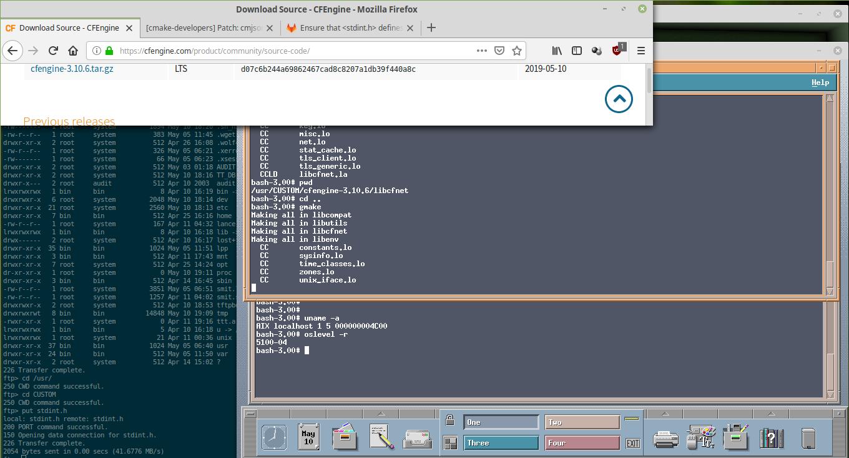849x458 pixels.
Task: Open the Firefox hamburger menu
Action: click(x=640, y=51)
